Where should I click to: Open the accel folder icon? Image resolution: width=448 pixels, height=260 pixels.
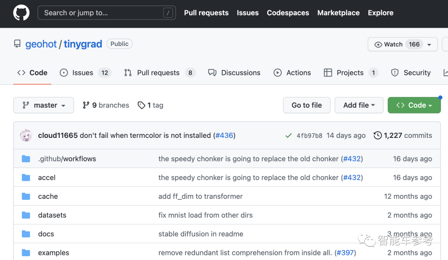click(26, 178)
